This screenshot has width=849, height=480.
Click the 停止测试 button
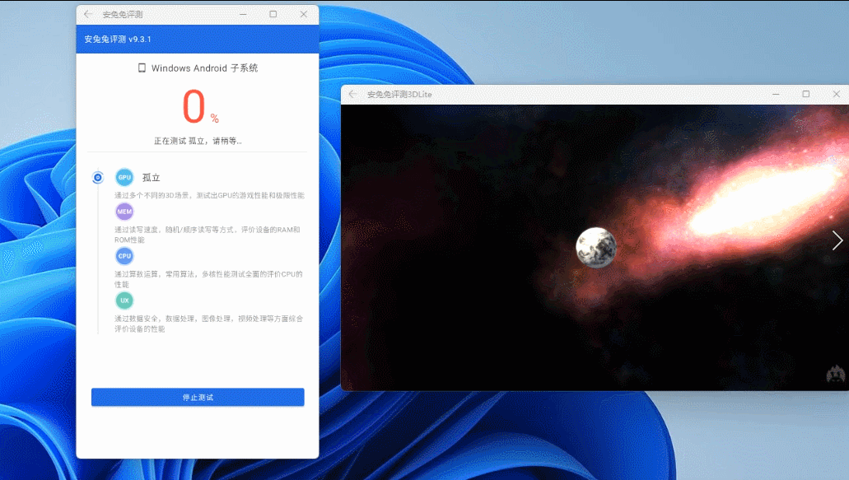click(x=198, y=397)
